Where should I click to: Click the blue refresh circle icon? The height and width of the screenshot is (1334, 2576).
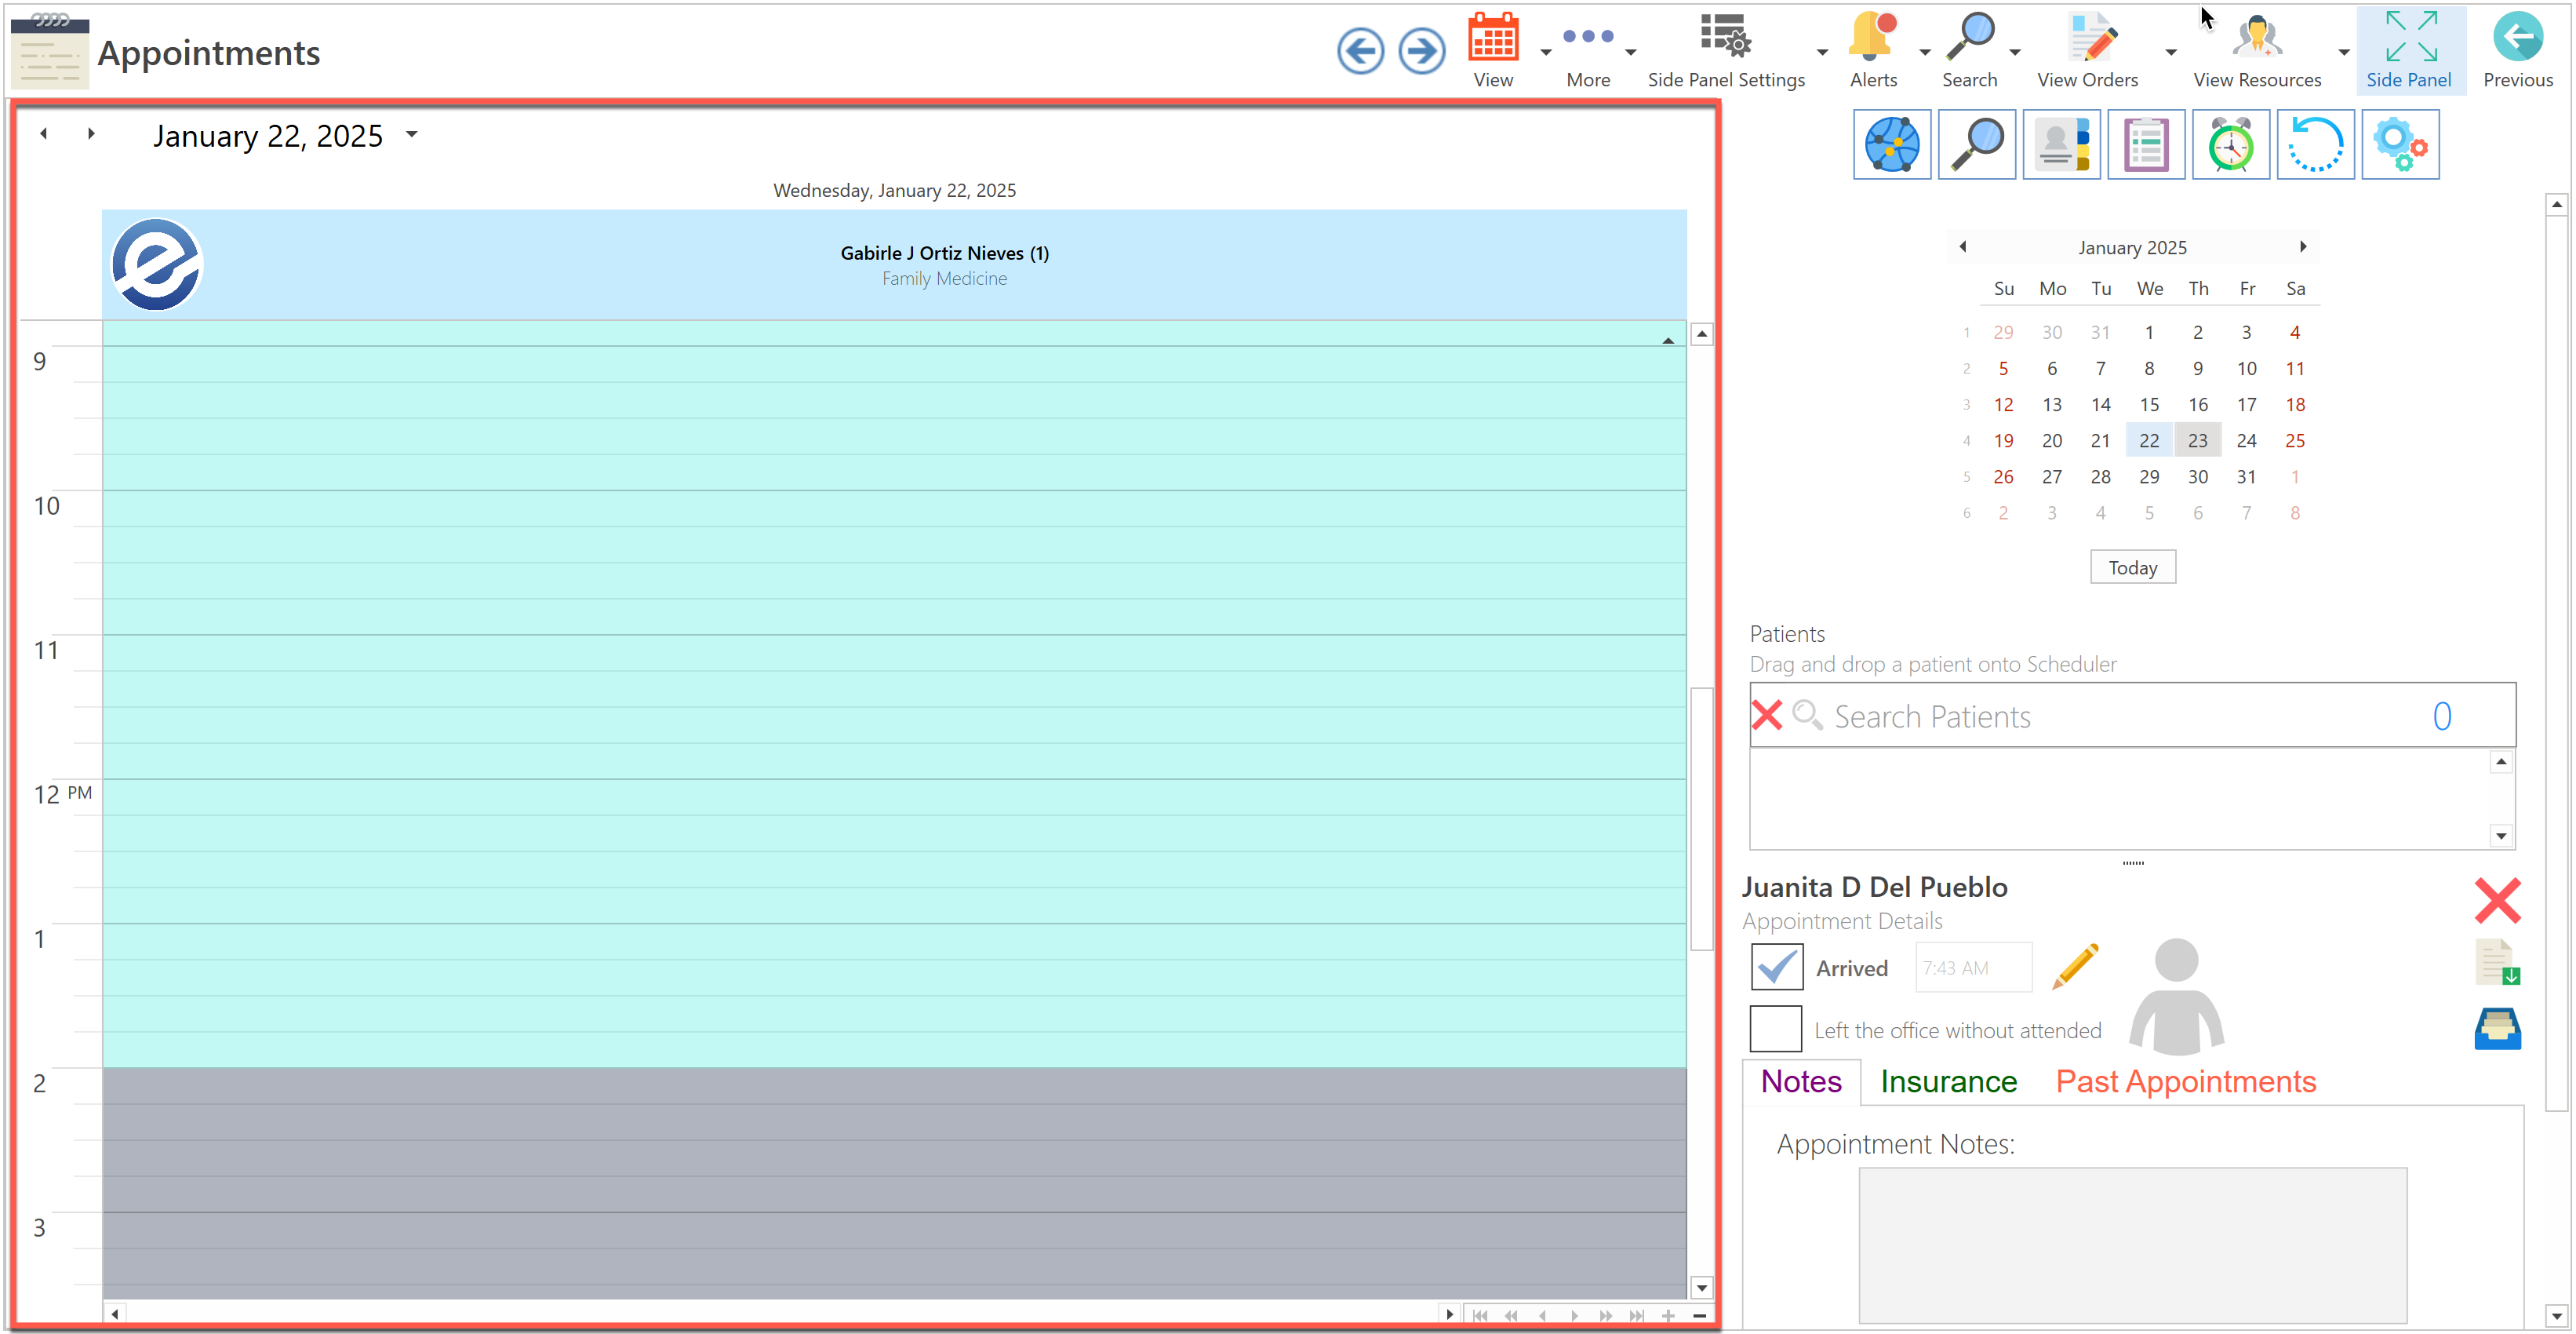pos(2315,145)
